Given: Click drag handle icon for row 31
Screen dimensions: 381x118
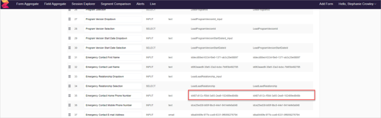Looking at the screenshot, I should click(69, 58).
